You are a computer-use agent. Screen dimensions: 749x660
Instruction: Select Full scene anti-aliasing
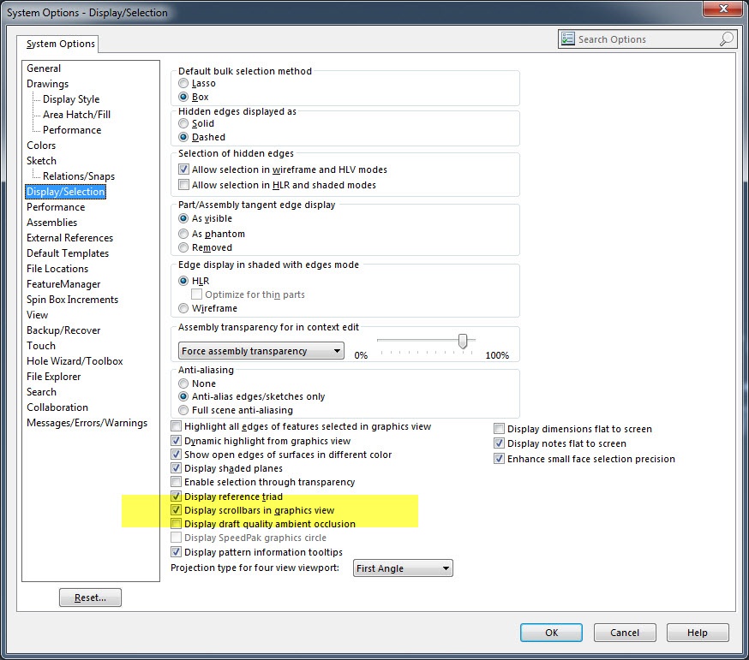point(183,410)
